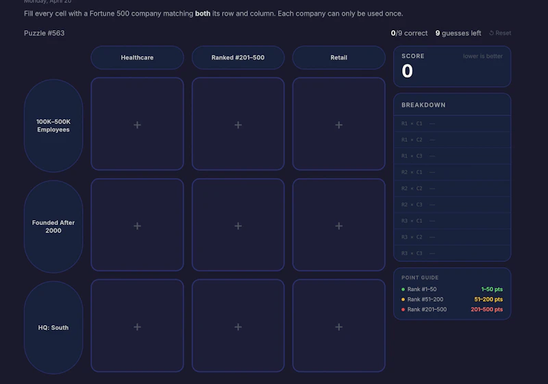Add company for Founded After 2000 and Retail cell
The width and height of the screenshot is (548, 384).
(338, 225)
